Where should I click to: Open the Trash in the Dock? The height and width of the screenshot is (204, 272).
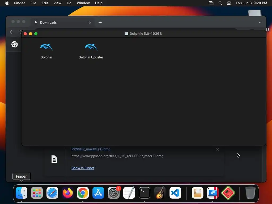pos(250,193)
